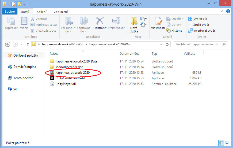Screen dimensions: 233x148
Task: Select UnityCrashHandler64 file
Action: coord(70,78)
